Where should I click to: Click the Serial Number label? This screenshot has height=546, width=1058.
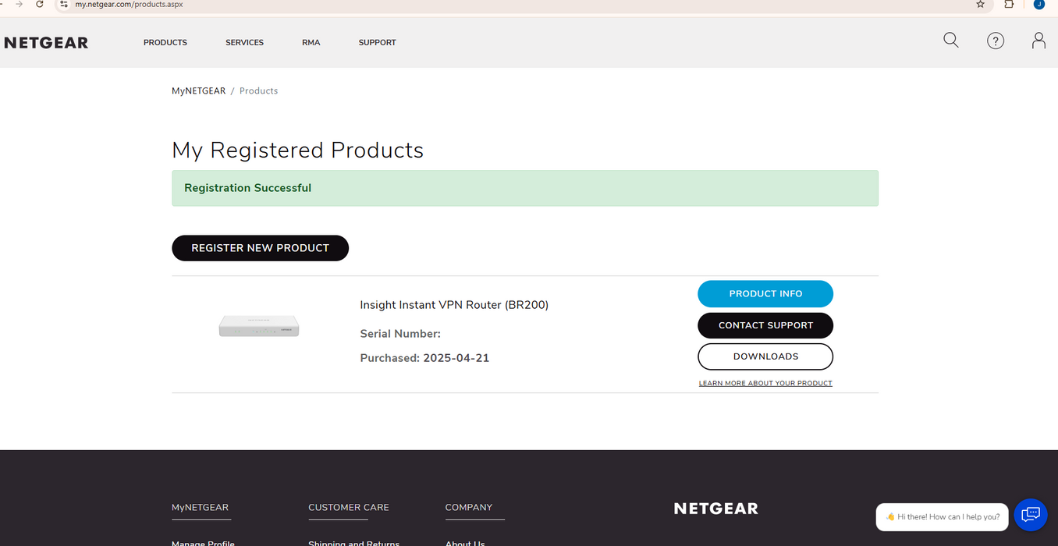[400, 334]
